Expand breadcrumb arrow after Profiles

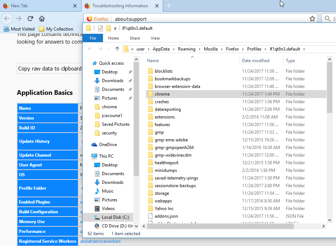265,49
